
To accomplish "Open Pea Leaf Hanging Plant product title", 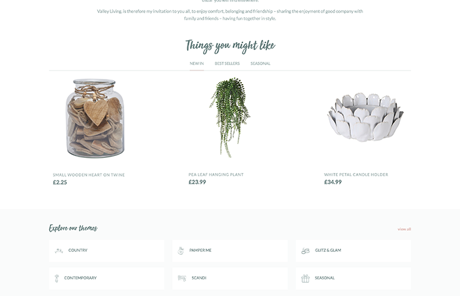I will tap(216, 174).
